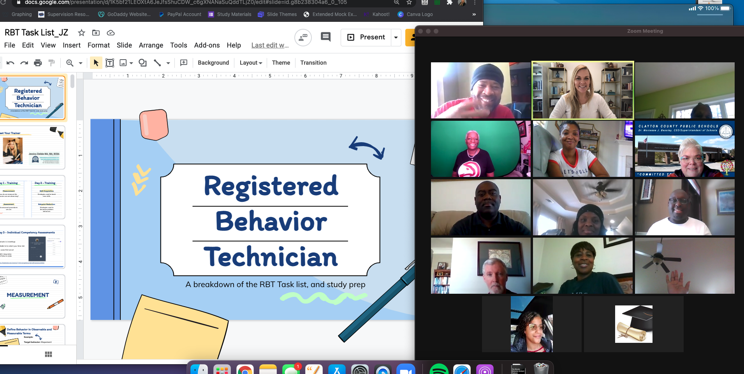This screenshot has height=374, width=744.
Task: Open the zoom level dropdown arrow
Action: click(81, 63)
